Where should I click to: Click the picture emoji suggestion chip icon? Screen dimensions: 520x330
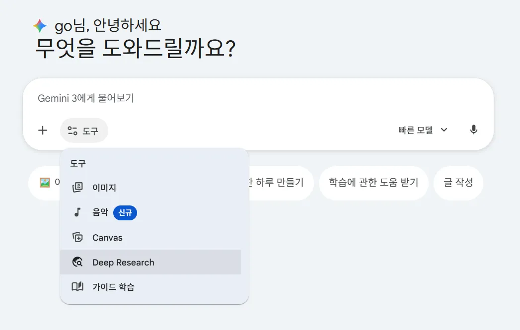[45, 182]
